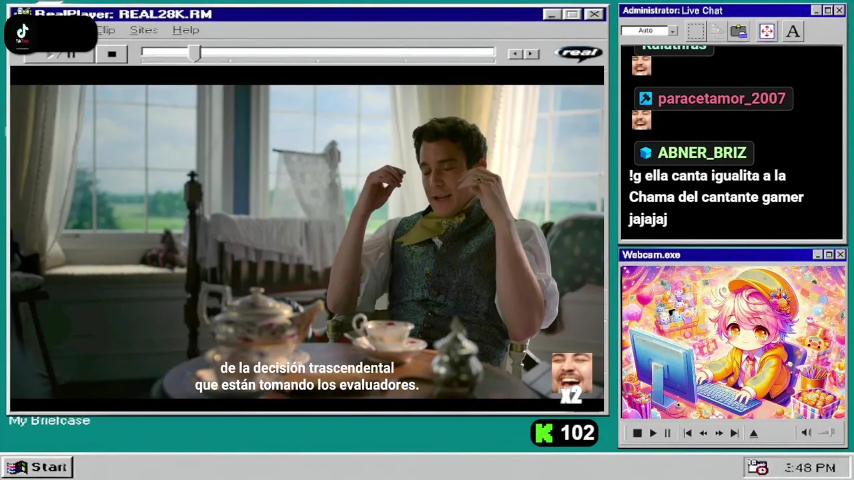Mute audio using Webcam.exe speaker icon
The width and height of the screenshot is (854, 480).
(x=806, y=433)
